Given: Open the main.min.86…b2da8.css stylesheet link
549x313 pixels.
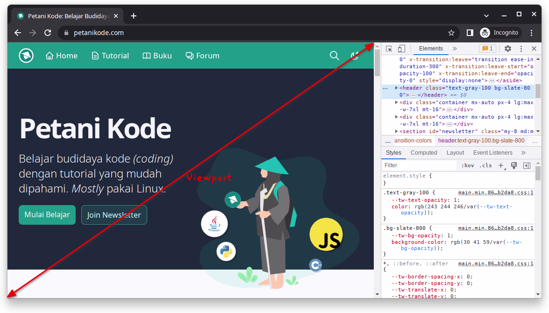Looking at the screenshot, I should click(x=495, y=192).
